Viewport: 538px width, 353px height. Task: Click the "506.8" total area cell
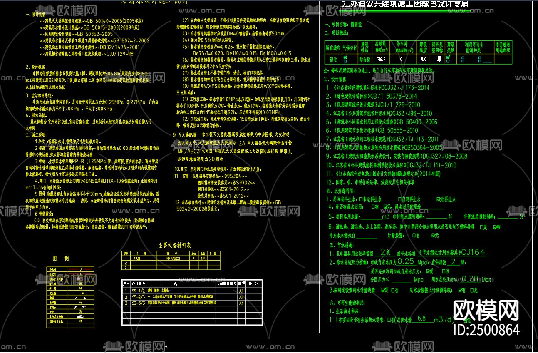(x=381, y=60)
